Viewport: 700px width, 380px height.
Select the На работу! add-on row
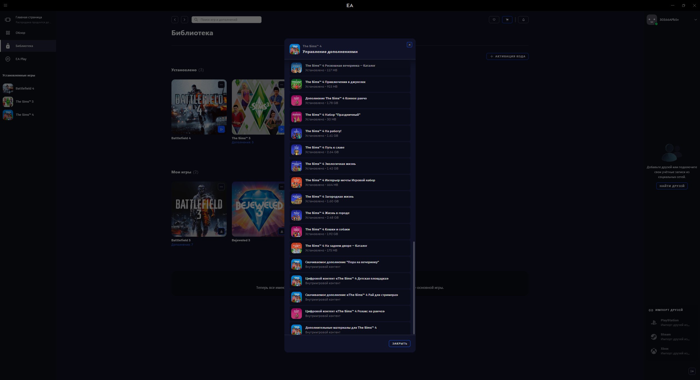click(350, 133)
